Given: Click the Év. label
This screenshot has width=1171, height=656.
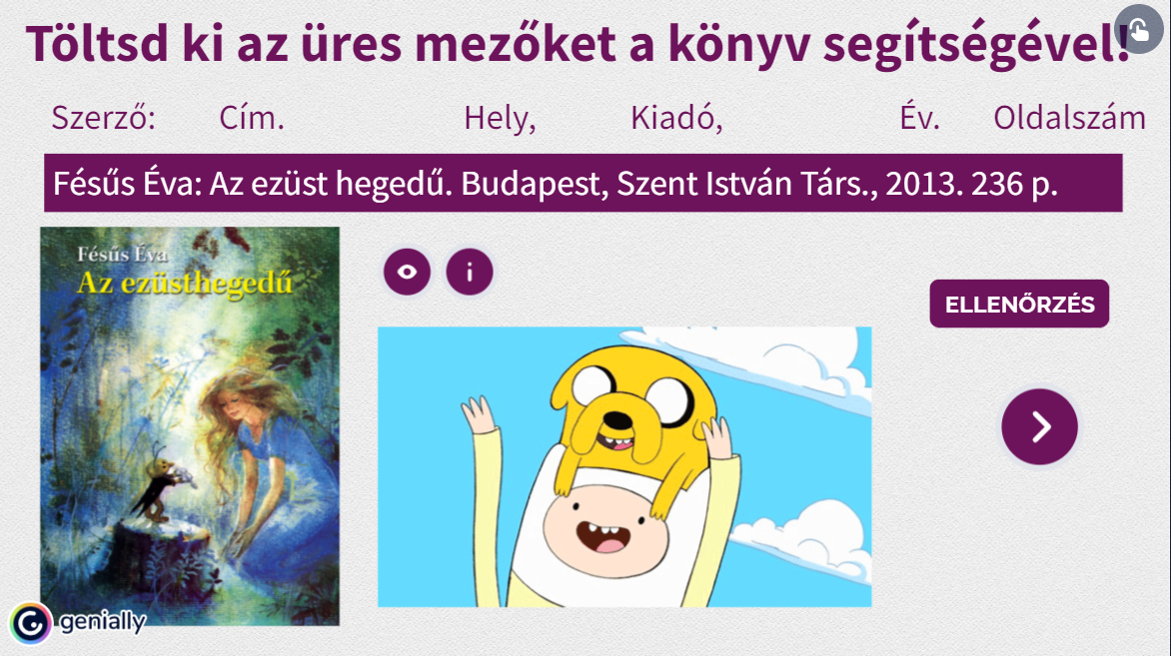Looking at the screenshot, I should coord(919,118).
